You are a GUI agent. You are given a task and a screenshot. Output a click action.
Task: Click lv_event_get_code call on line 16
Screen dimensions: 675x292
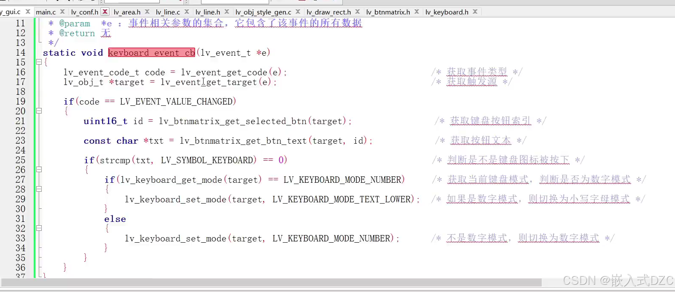pos(224,72)
